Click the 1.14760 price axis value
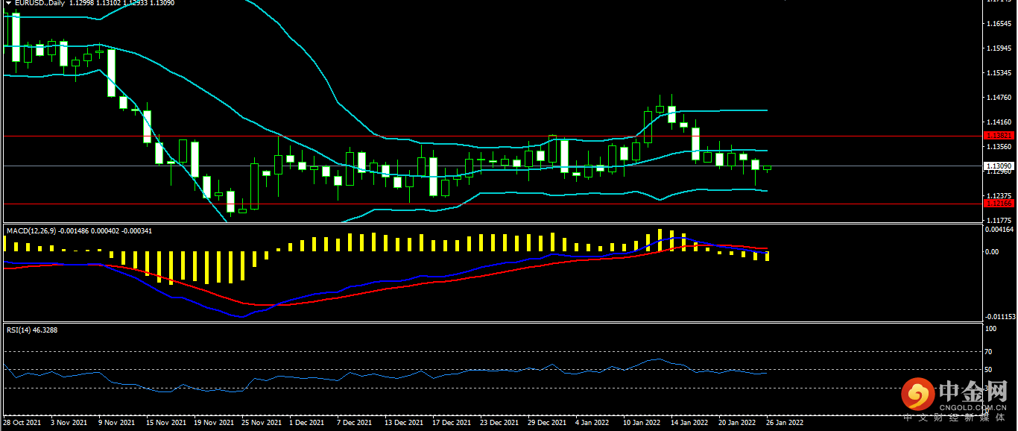Screen dimensions: 1018x431 coord(997,98)
